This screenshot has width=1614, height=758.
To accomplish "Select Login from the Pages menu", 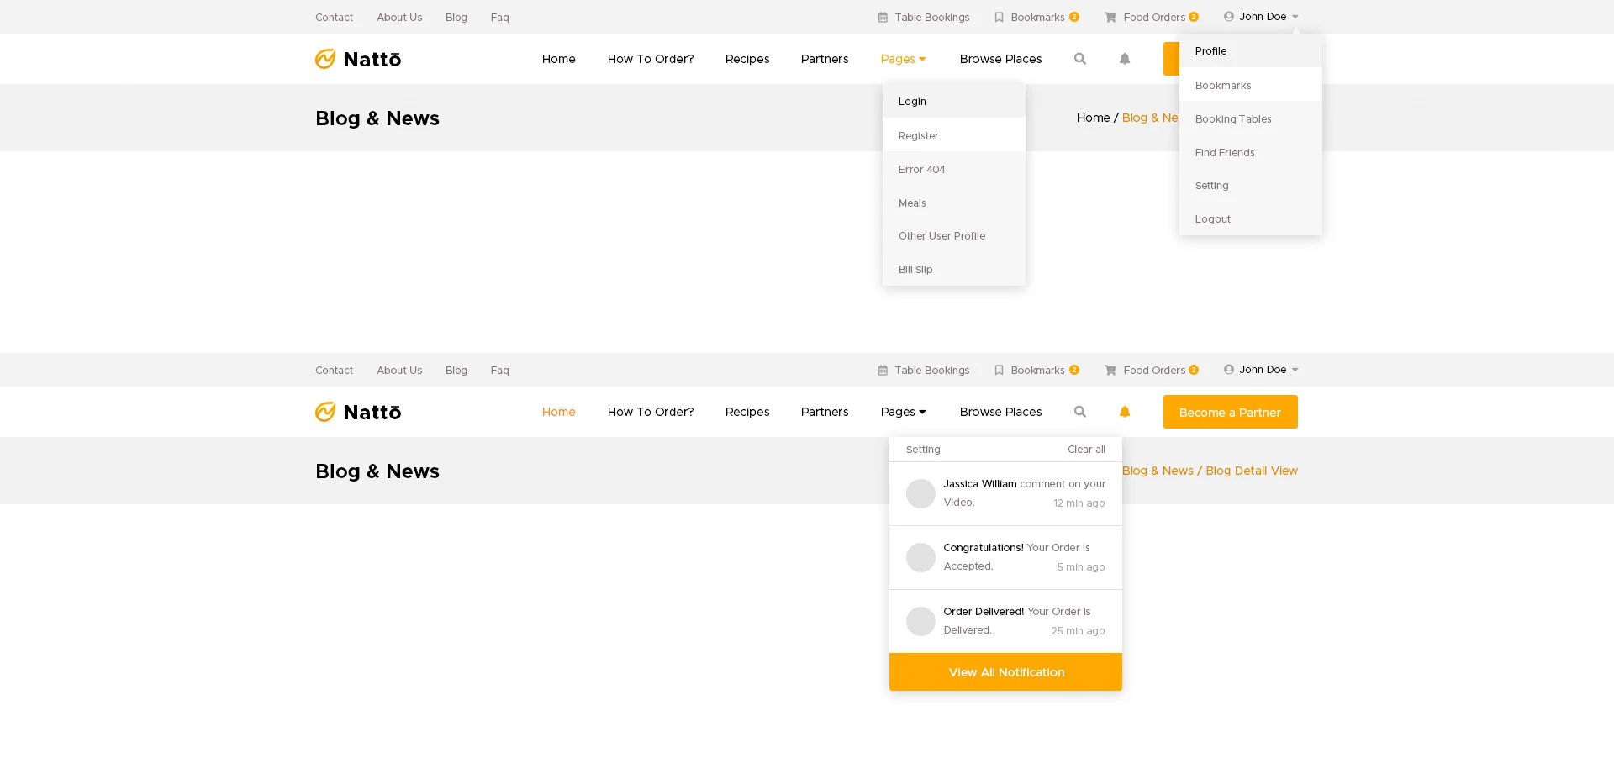I will (912, 101).
